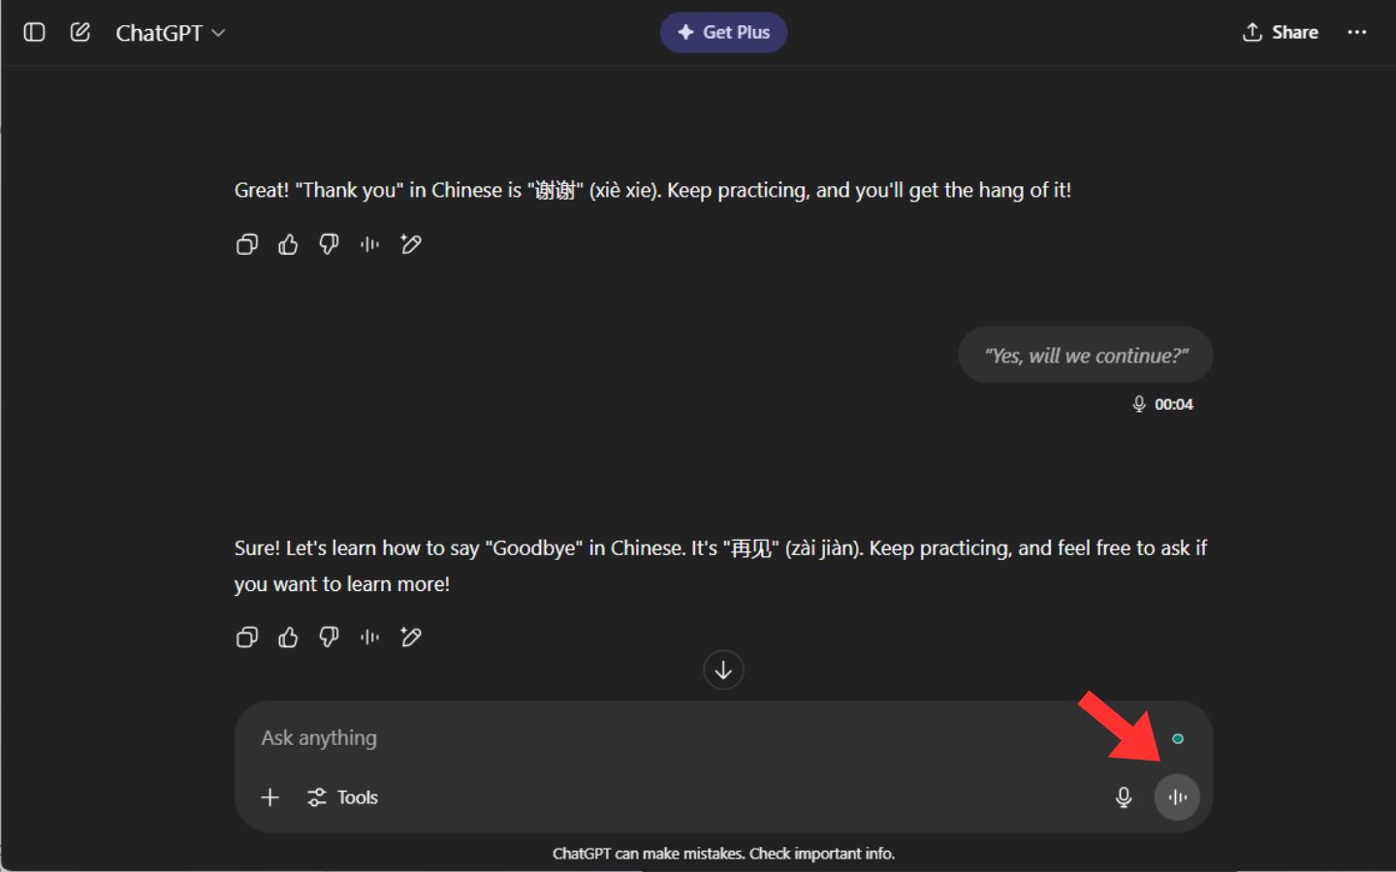Image resolution: width=1396 pixels, height=872 pixels.
Task: Give a thumbs down to the Goodbye response
Action: [x=328, y=637]
